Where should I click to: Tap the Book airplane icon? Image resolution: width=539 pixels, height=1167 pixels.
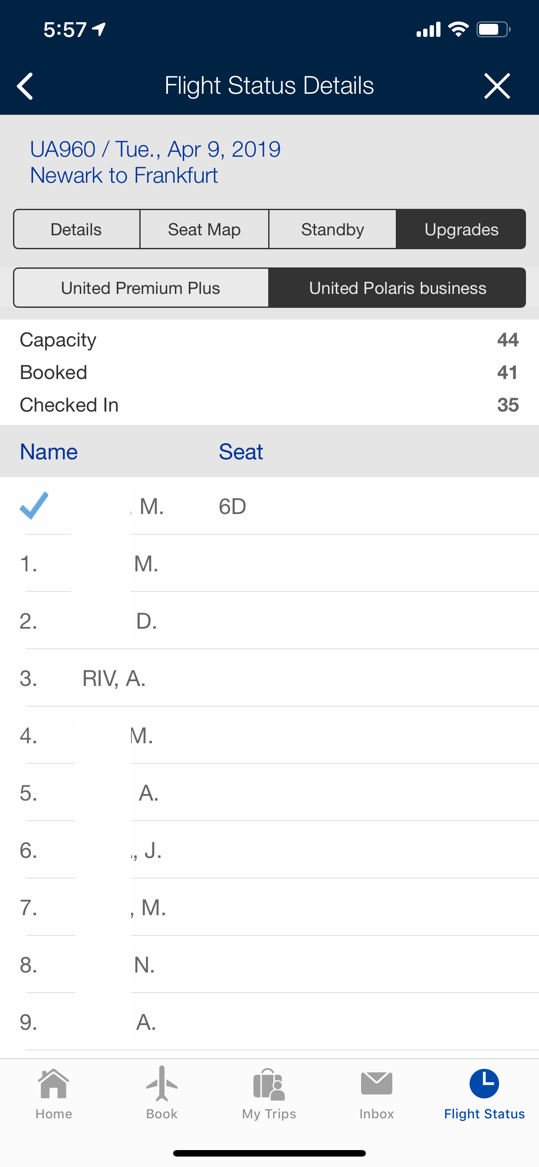pyautogui.click(x=162, y=1084)
